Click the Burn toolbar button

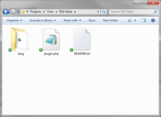tap(92, 20)
